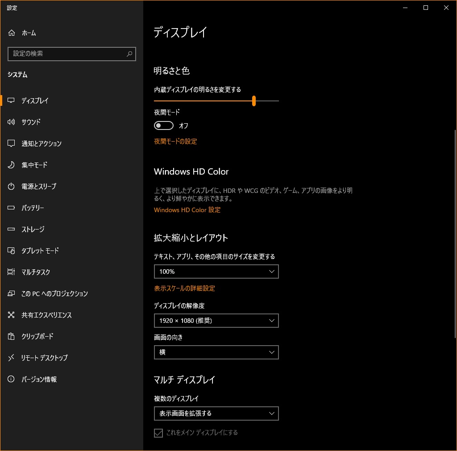This screenshot has height=451, width=457.
Task: Click the Sound speaker icon
Action: [12, 122]
